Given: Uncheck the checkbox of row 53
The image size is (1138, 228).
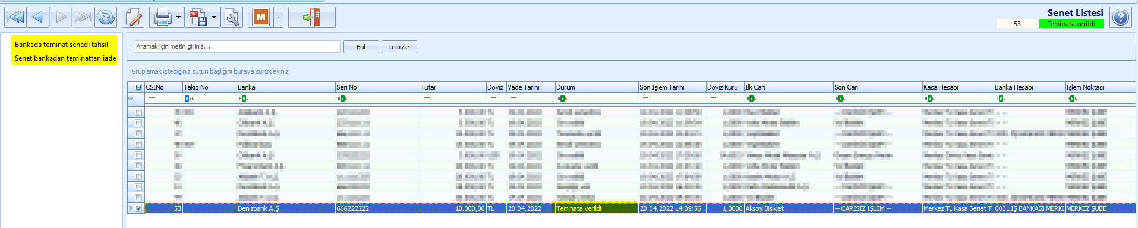Looking at the screenshot, I should click(x=138, y=208).
